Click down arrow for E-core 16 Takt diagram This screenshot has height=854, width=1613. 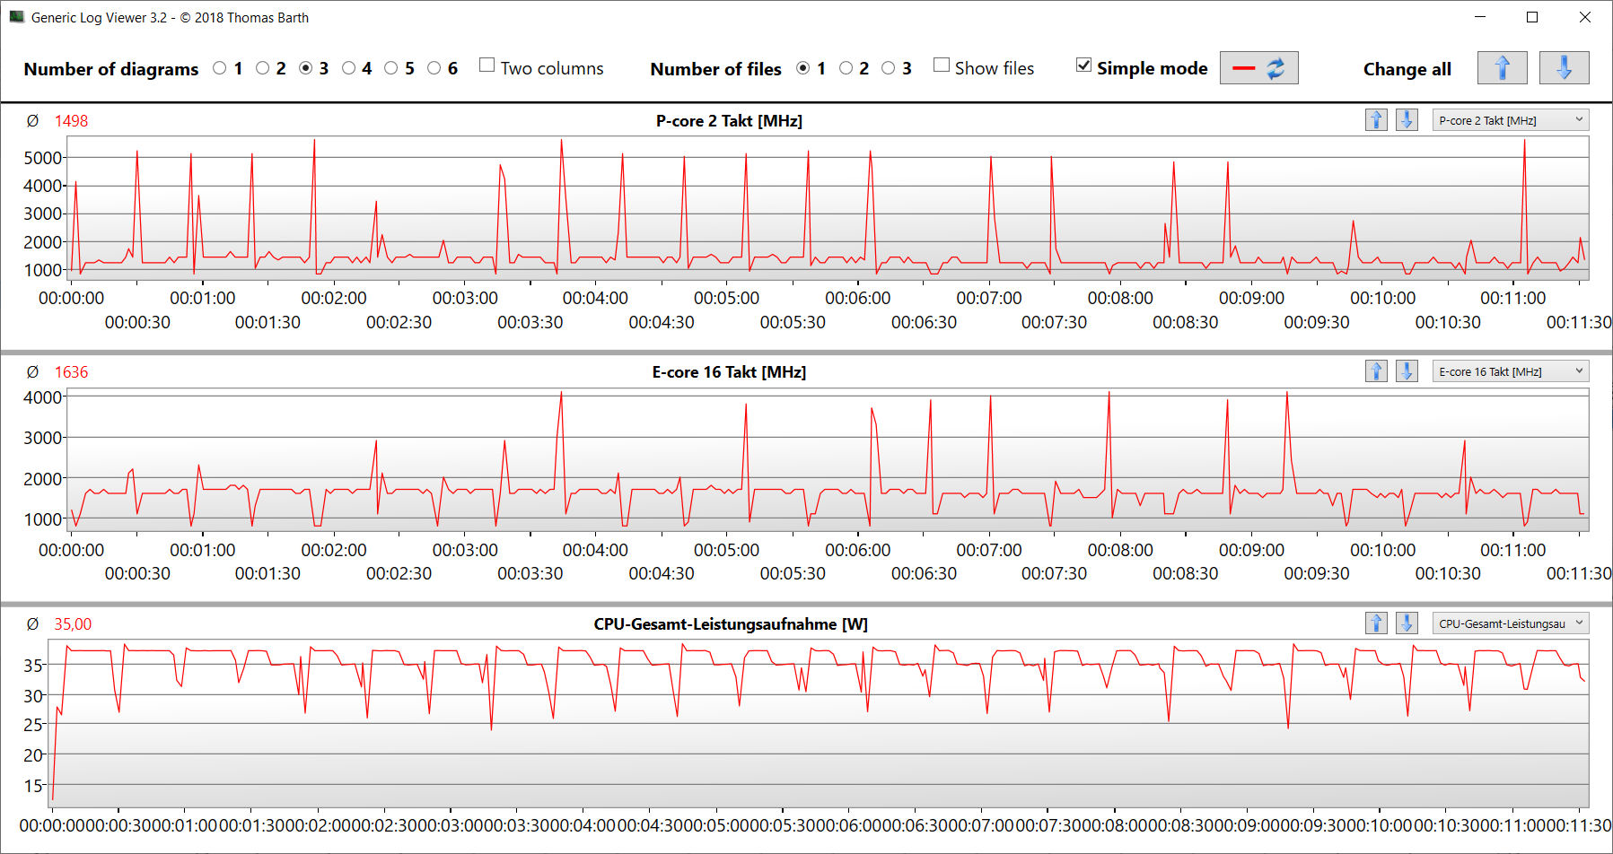pyautogui.click(x=1407, y=371)
